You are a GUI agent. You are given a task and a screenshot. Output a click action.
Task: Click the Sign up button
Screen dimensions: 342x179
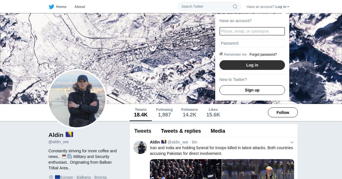click(252, 90)
